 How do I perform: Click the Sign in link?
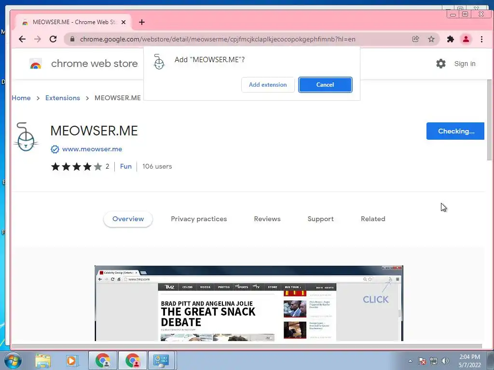point(465,64)
